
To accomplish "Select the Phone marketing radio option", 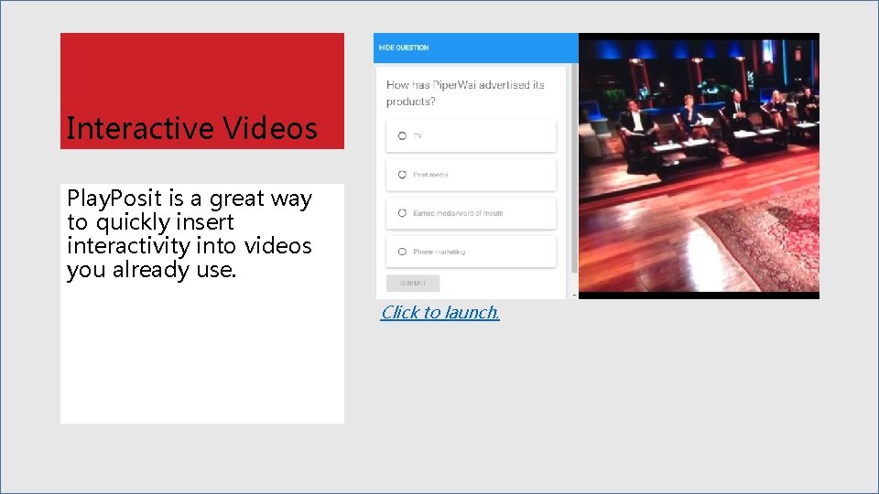I will (x=402, y=252).
